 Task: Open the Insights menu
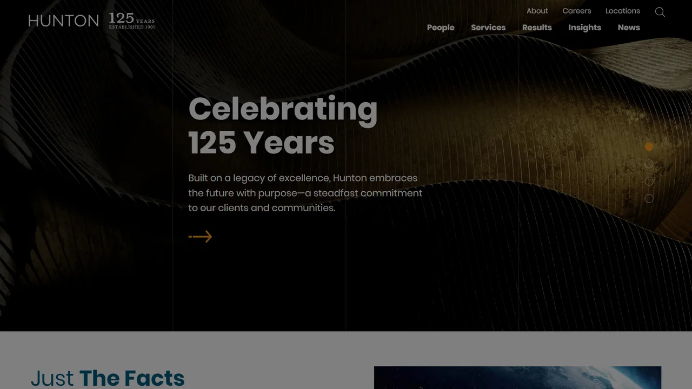584,28
